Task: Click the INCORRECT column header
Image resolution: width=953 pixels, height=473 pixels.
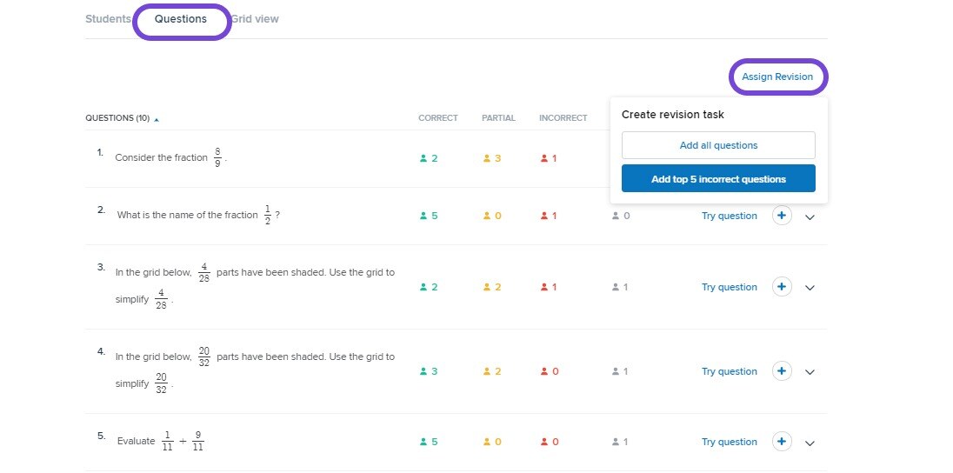Action: (x=563, y=118)
